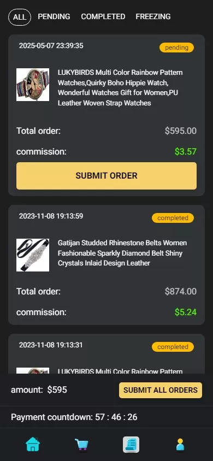Switch to the COMPLETED tab
Viewport: 213px width, 461px height.
pyautogui.click(x=103, y=17)
